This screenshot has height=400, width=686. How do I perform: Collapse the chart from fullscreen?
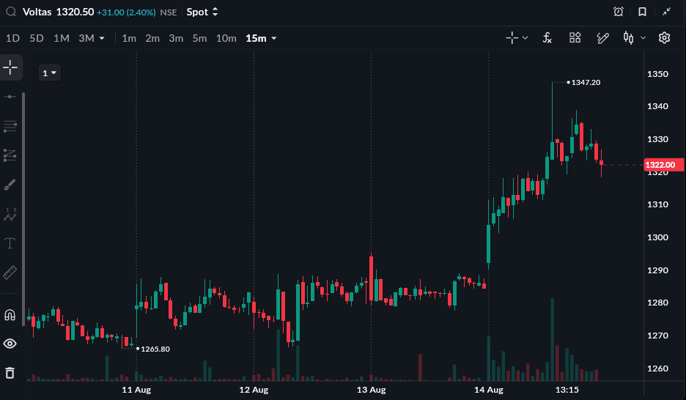coord(666,12)
